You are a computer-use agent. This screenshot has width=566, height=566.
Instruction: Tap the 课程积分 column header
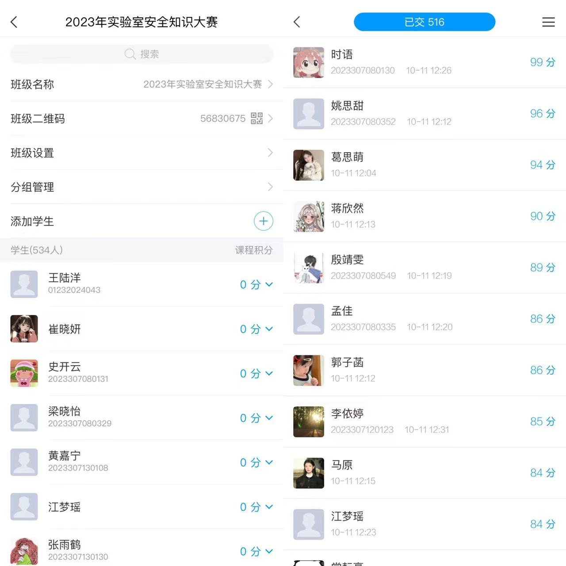[x=254, y=250]
